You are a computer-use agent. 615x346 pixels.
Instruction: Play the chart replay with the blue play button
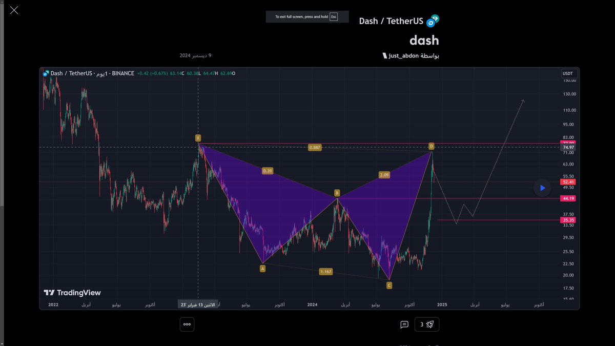pos(542,188)
